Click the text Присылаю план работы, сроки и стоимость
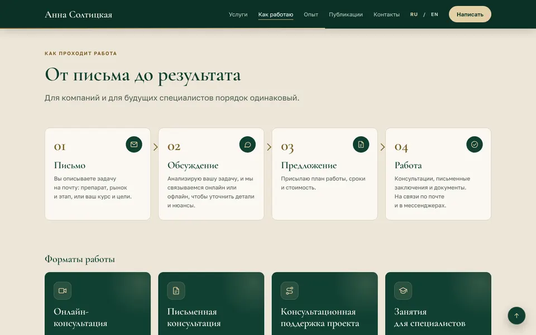536x335 pixels. point(323,183)
